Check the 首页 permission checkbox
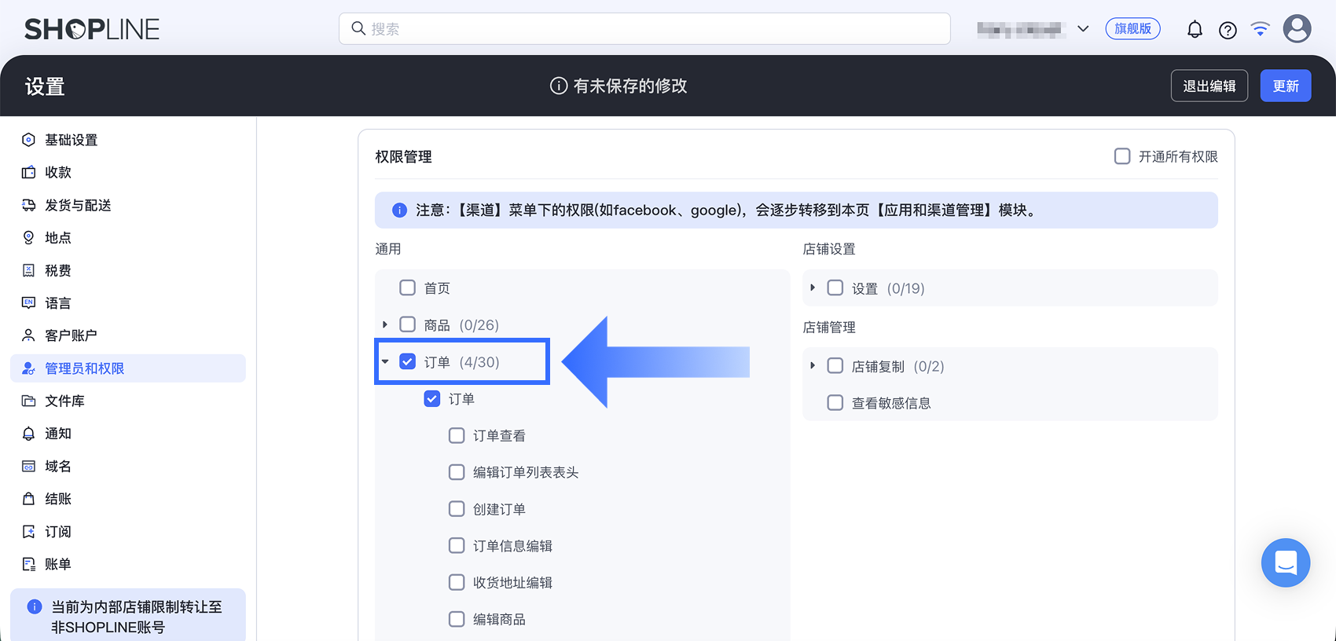The height and width of the screenshot is (641, 1336). [x=407, y=288]
